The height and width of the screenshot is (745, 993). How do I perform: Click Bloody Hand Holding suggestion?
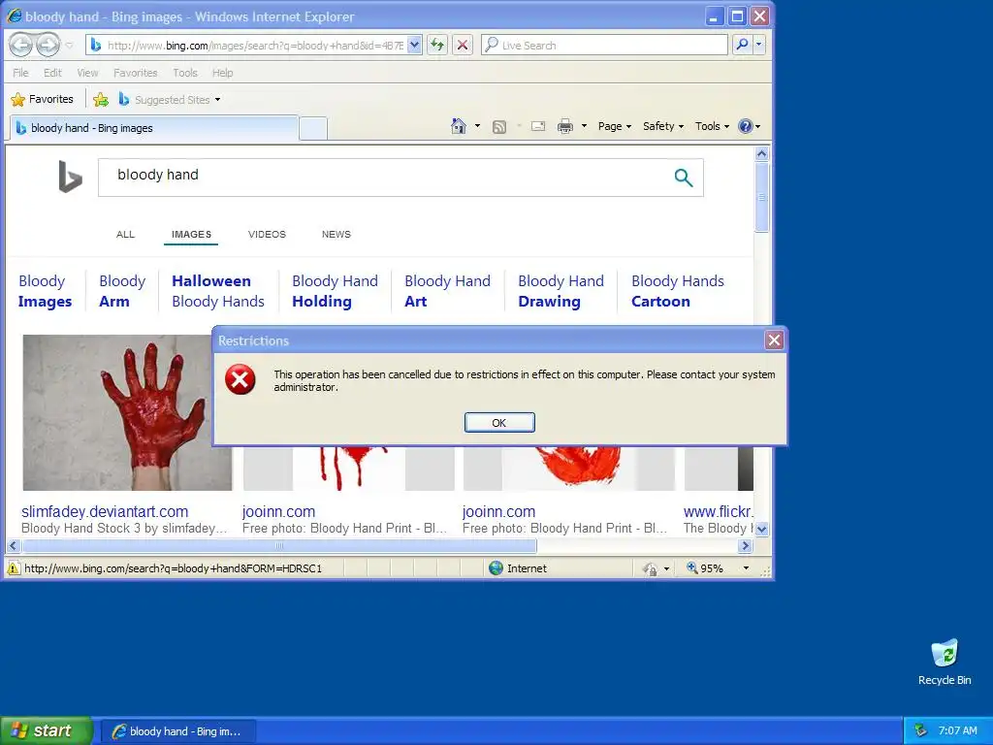point(335,291)
